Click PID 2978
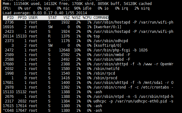Viewport: 182px width, 113px height. 9,87
